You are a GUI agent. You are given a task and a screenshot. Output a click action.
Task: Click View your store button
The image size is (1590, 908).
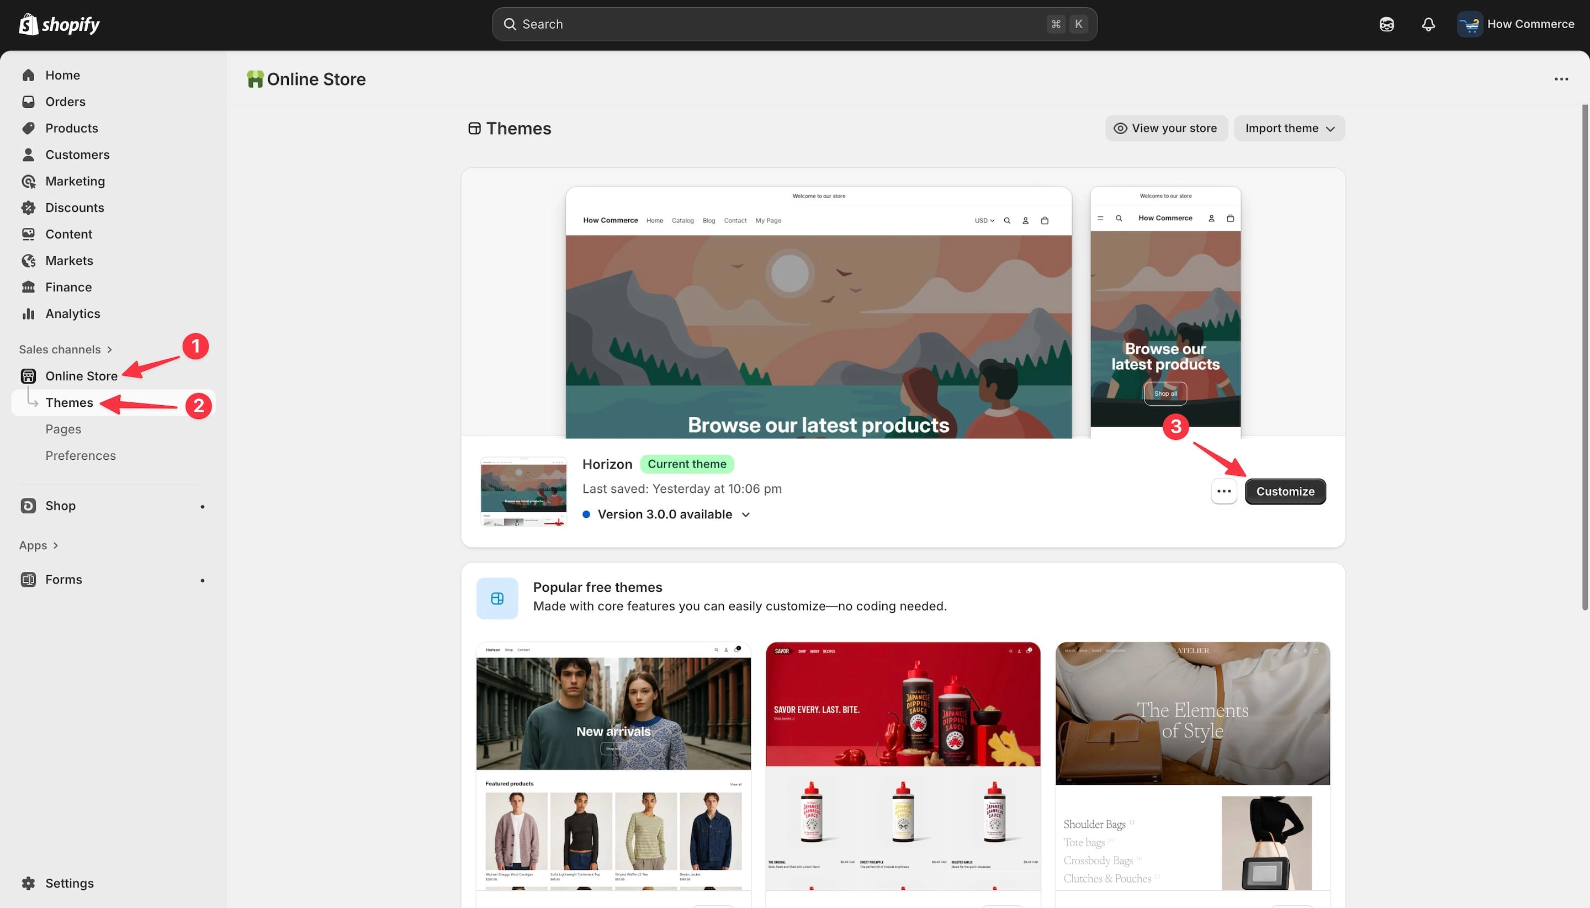click(1166, 129)
